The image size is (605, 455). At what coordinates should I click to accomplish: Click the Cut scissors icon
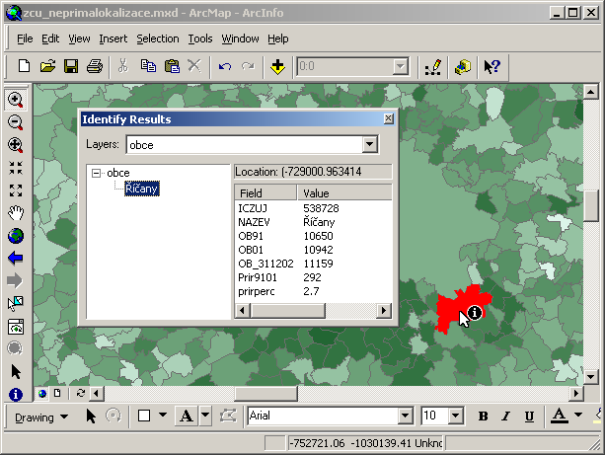122,66
